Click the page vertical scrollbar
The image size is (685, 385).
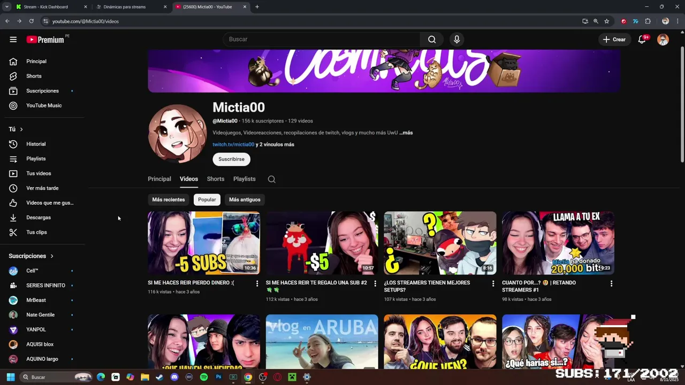(682, 104)
